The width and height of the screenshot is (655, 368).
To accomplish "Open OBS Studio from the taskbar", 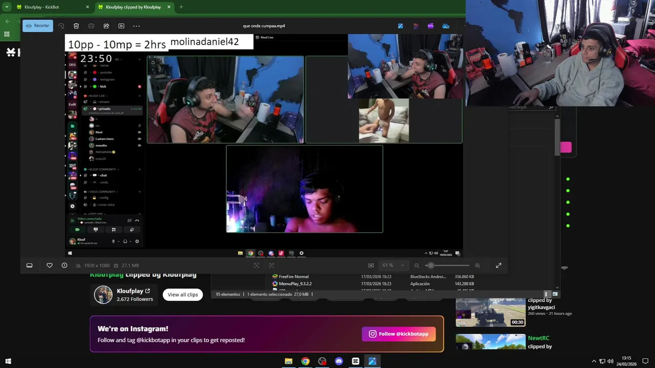I will (322, 361).
